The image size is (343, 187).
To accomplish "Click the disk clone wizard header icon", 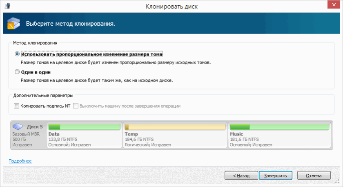I will (13, 23).
